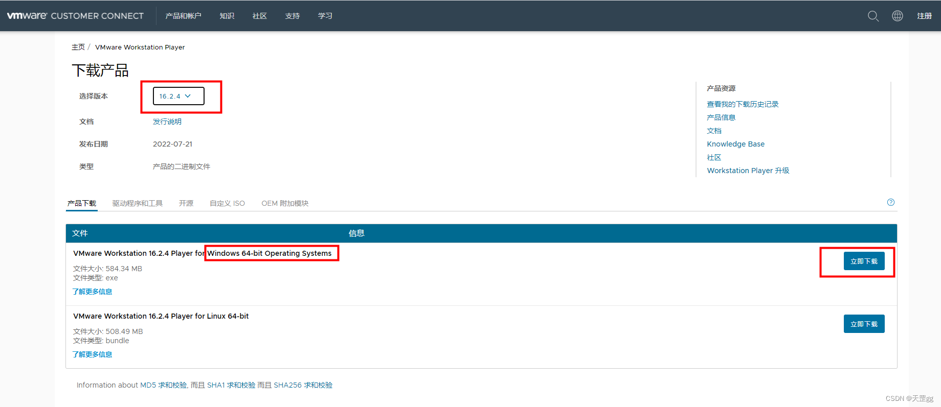Switch to the 驱动程序和工具 tab
The width and height of the screenshot is (941, 407).
[138, 203]
